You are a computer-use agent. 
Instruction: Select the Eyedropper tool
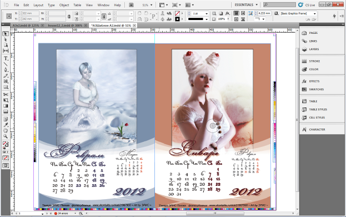click(6, 125)
